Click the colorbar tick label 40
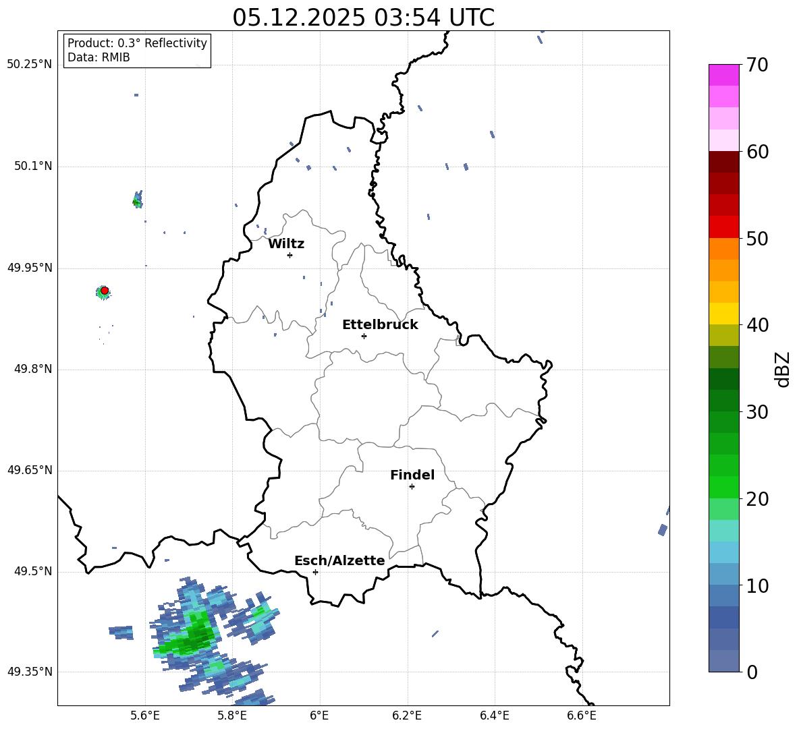Viewport: 799px width, 729px height. pyautogui.click(x=757, y=325)
